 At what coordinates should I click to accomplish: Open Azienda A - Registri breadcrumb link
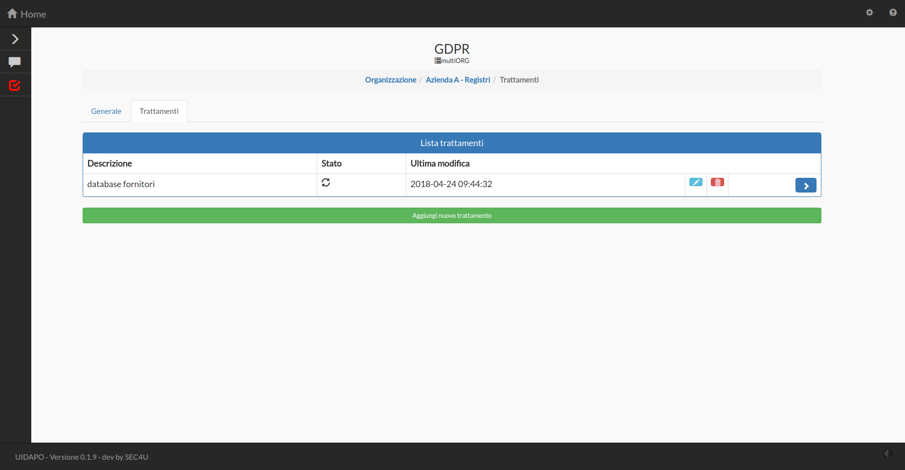(458, 80)
